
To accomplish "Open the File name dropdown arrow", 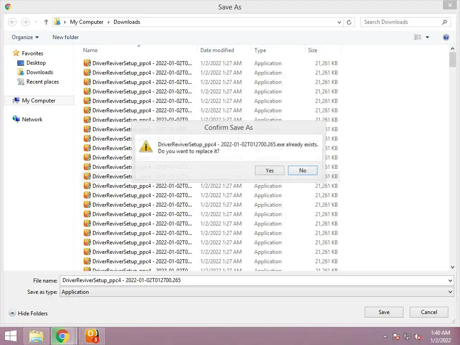I will pos(450,281).
